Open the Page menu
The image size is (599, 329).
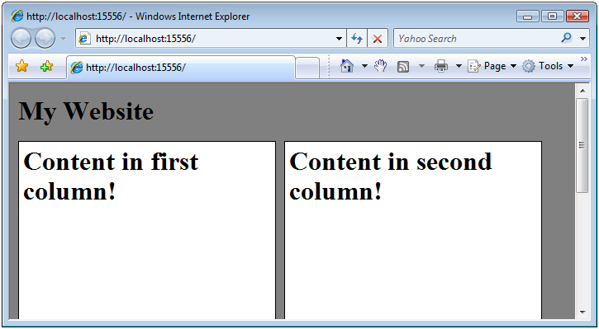pyautogui.click(x=492, y=66)
